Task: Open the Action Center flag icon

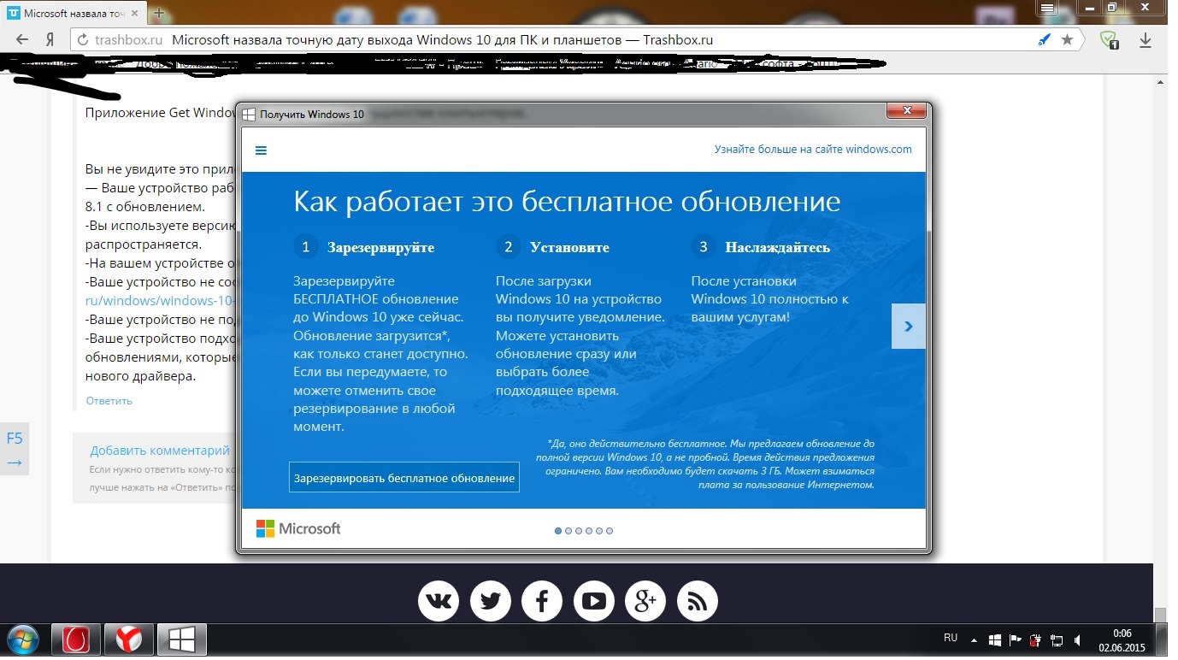Action: [1016, 639]
